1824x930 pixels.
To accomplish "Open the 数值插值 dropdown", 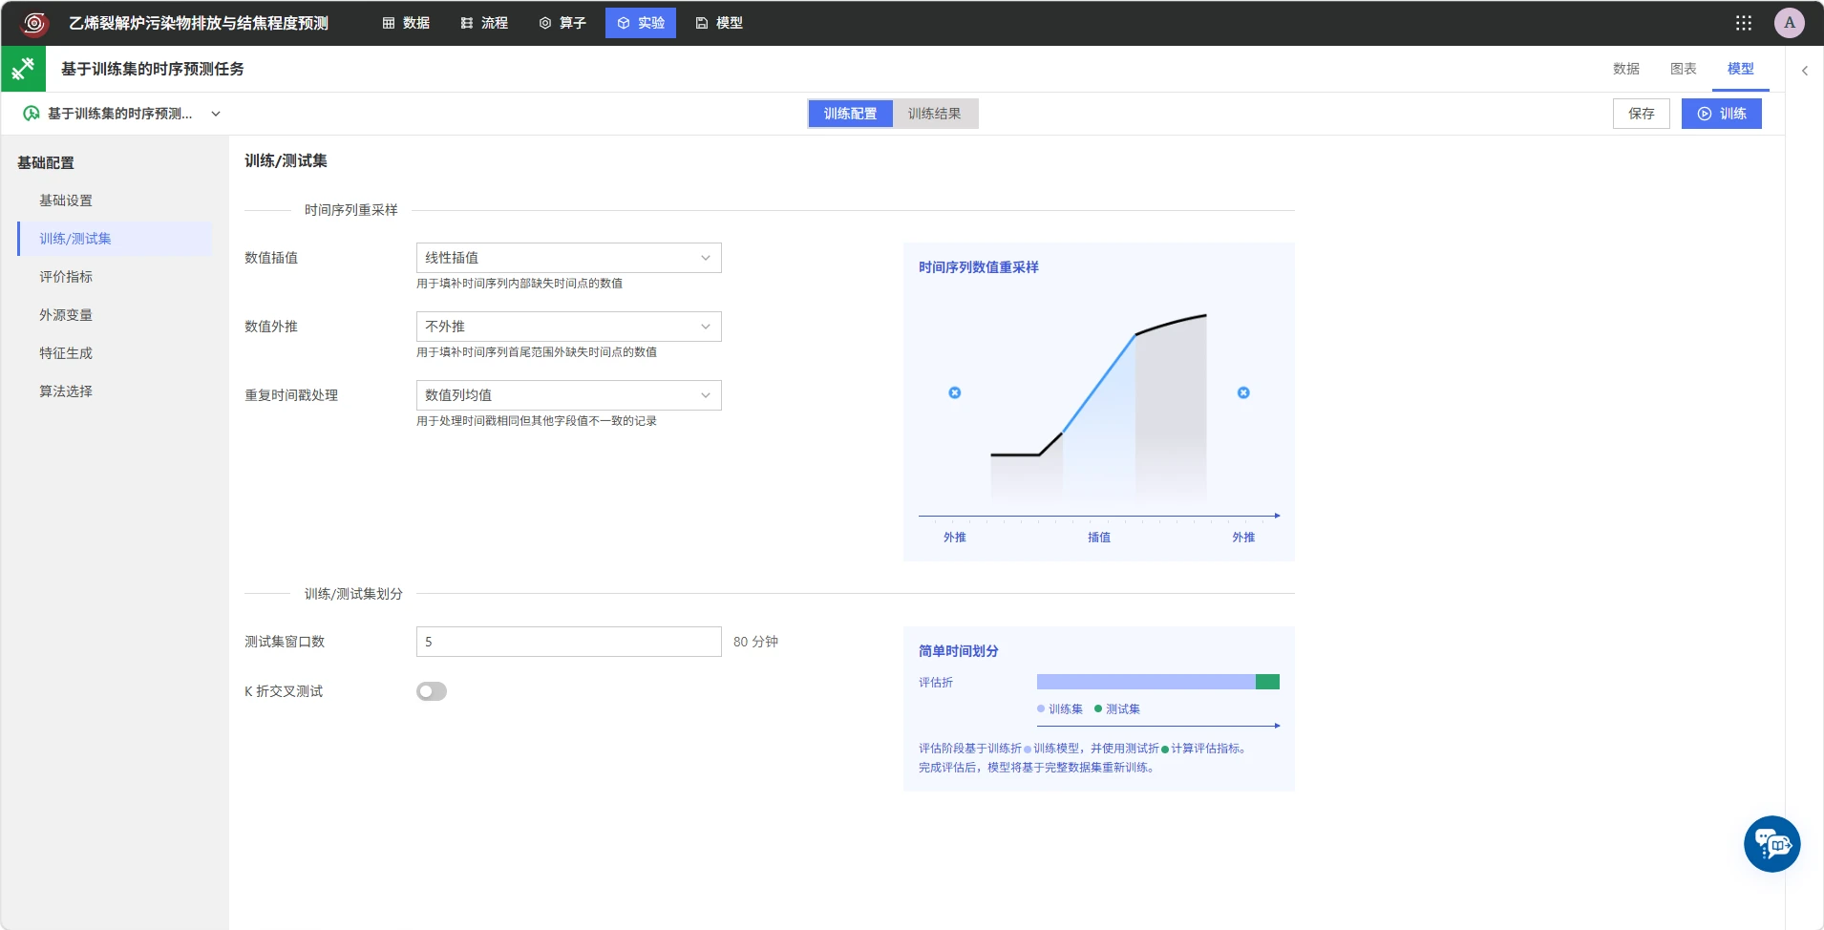I will pos(568,258).
